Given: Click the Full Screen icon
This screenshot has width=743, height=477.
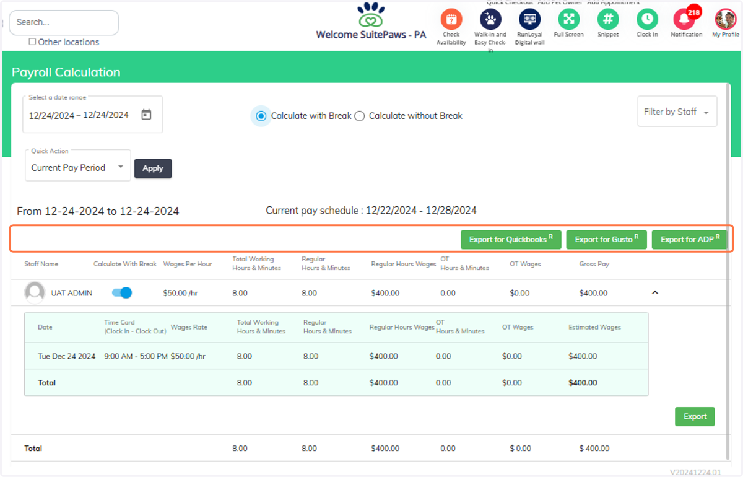Looking at the screenshot, I should coord(568,19).
